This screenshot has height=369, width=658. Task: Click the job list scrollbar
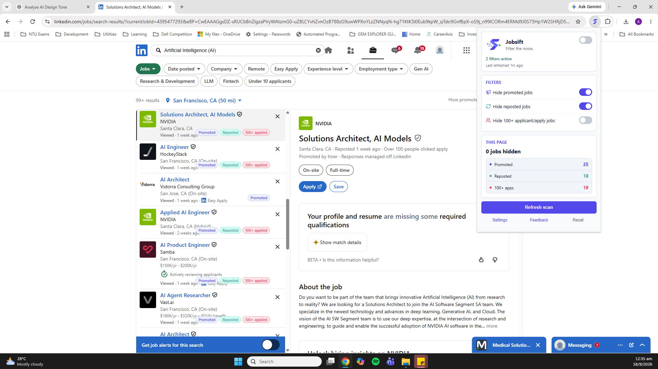coord(287,224)
